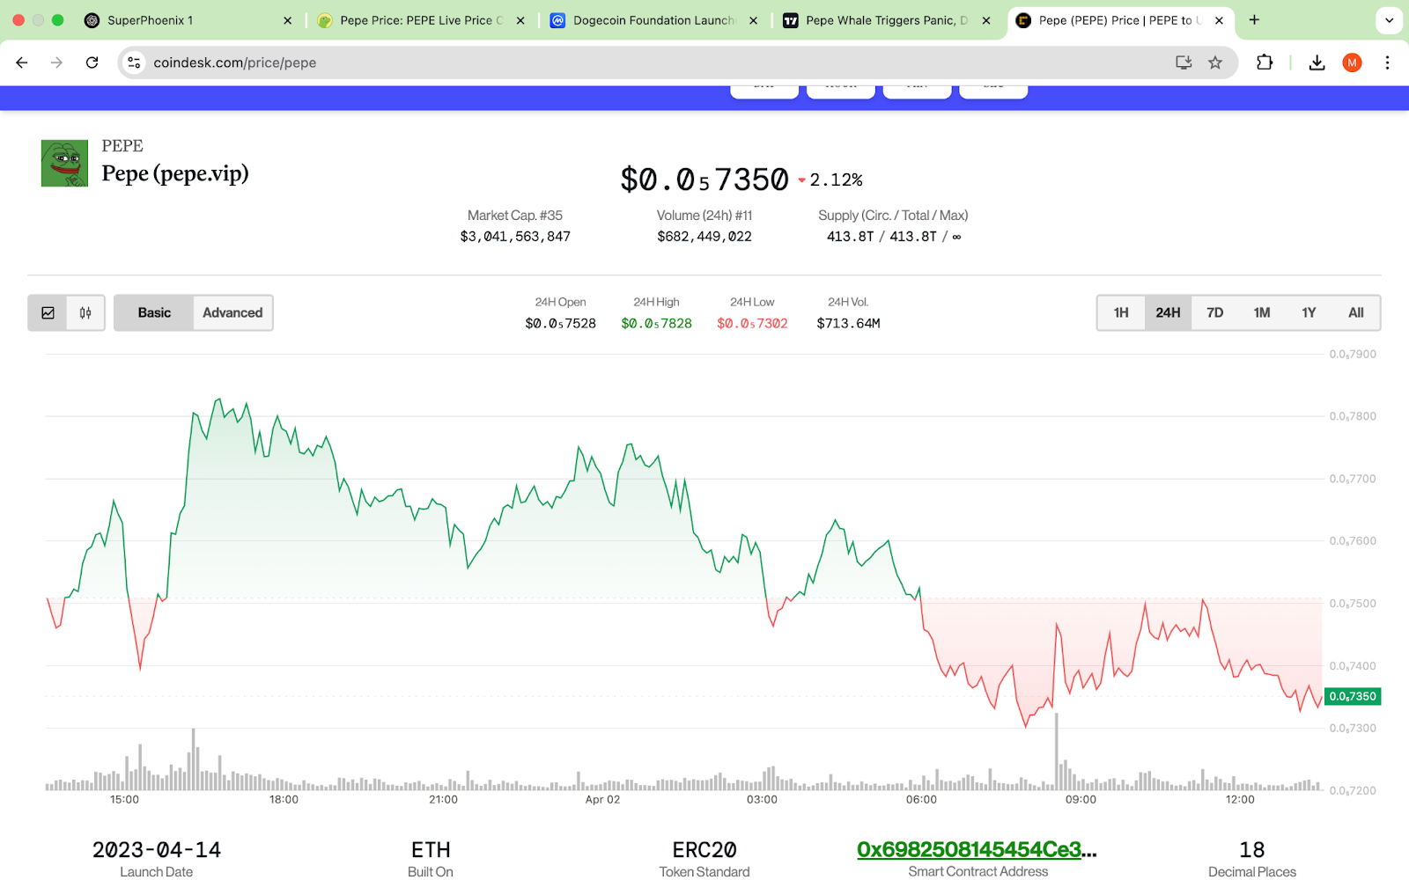
Task: Switch to the SuperPhoenix 1 tab
Action: tap(150, 20)
